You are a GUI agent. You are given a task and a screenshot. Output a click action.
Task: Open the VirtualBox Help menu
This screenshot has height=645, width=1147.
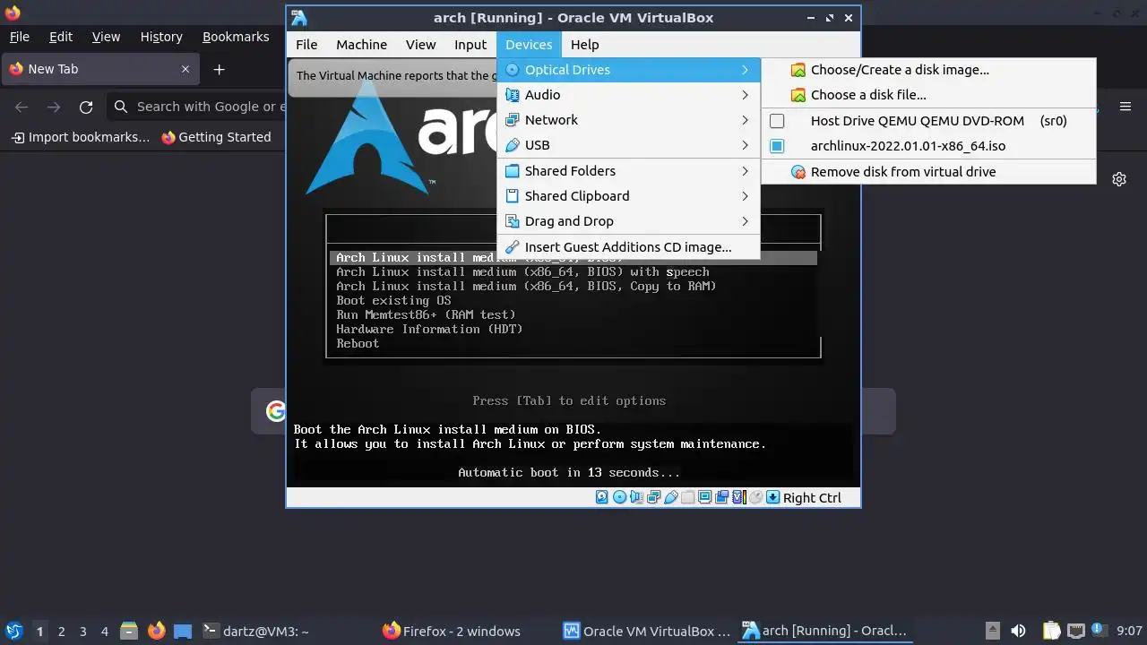(x=584, y=45)
